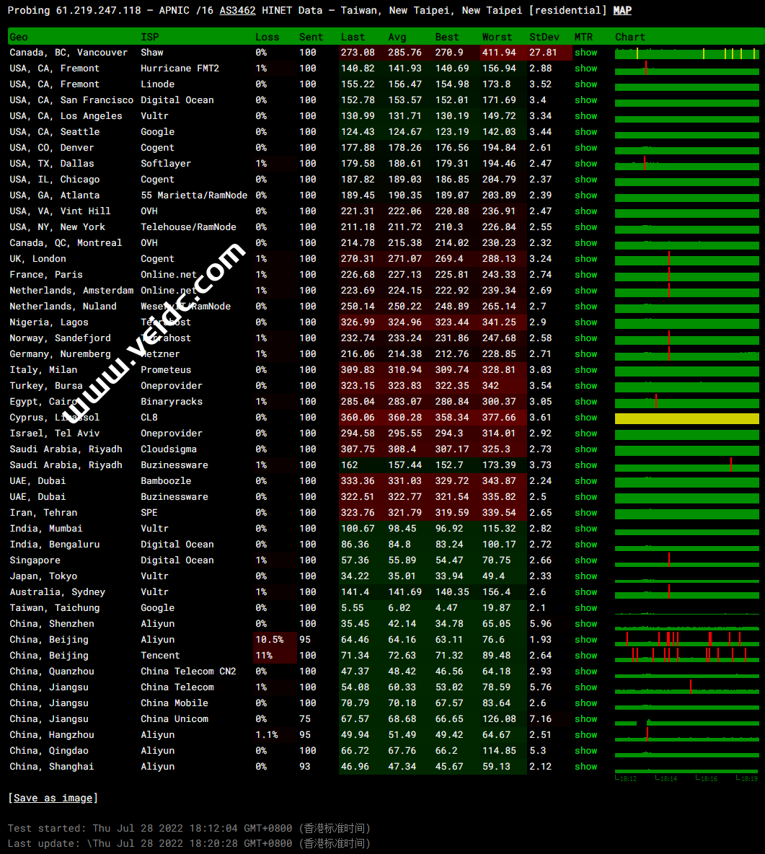Show MTR for Montreal OVH row
Image resolution: width=765 pixels, height=854 pixels.
point(586,242)
